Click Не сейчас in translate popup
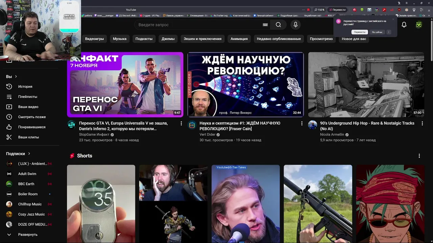Viewport: 433px width, 243px height. click(x=377, y=32)
